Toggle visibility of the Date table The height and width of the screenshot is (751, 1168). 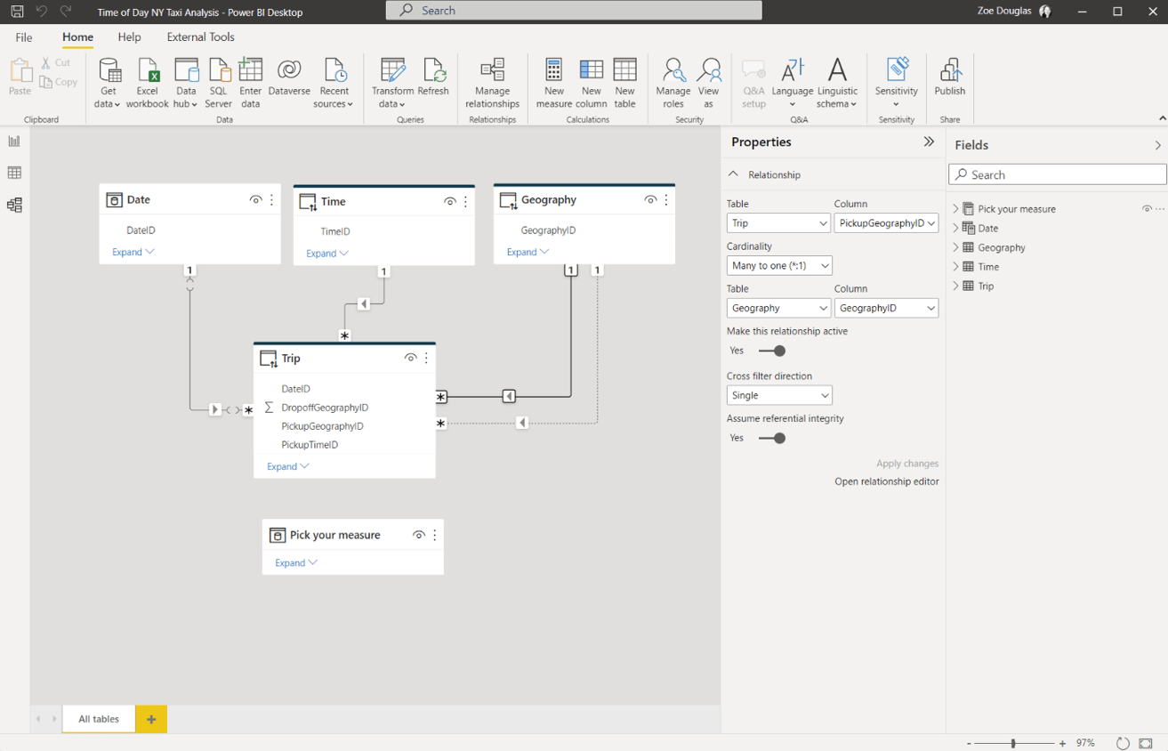coord(255,200)
